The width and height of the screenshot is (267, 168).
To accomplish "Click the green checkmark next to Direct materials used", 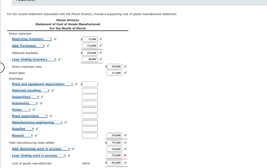I will pyautogui.click(x=125, y=67).
